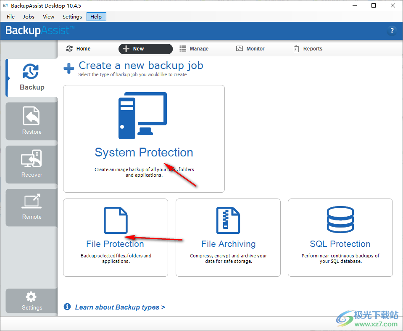Open the Remote sidebar section

coord(32,207)
